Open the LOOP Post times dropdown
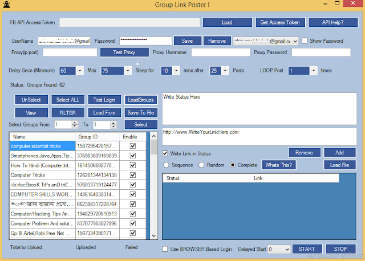 pyautogui.click(x=314, y=71)
